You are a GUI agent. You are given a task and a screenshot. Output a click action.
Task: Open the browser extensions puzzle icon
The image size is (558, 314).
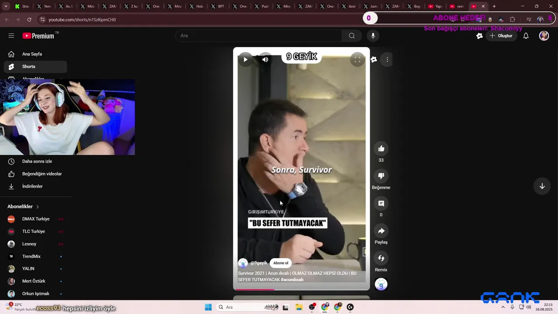click(x=512, y=20)
